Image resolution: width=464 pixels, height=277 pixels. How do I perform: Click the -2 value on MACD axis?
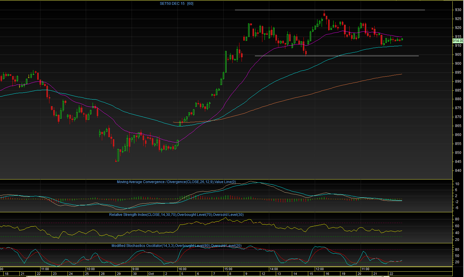click(x=457, y=202)
